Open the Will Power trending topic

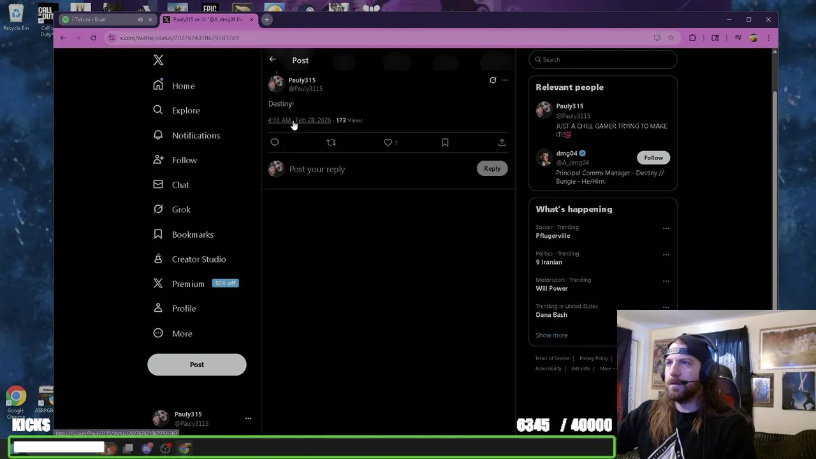(x=552, y=288)
